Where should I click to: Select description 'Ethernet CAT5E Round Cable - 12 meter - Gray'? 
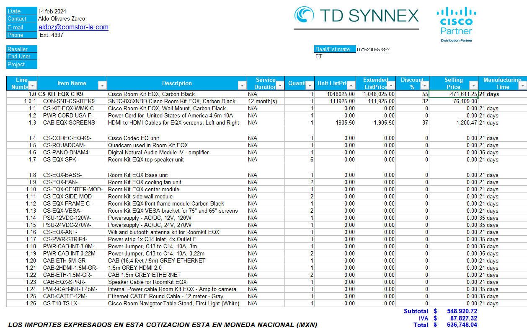[166, 297]
